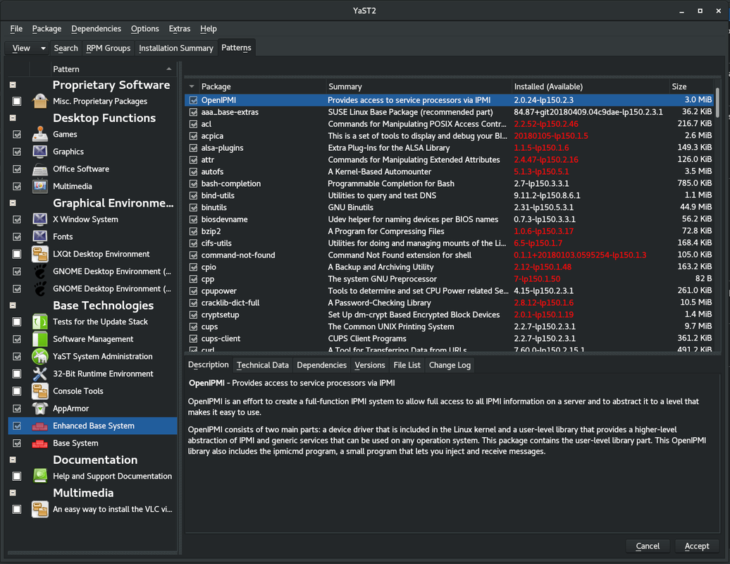The width and height of the screenshot is (730, 564).
Task: Click the Office Software keyboard icon
Action: (x=40, y=169)
